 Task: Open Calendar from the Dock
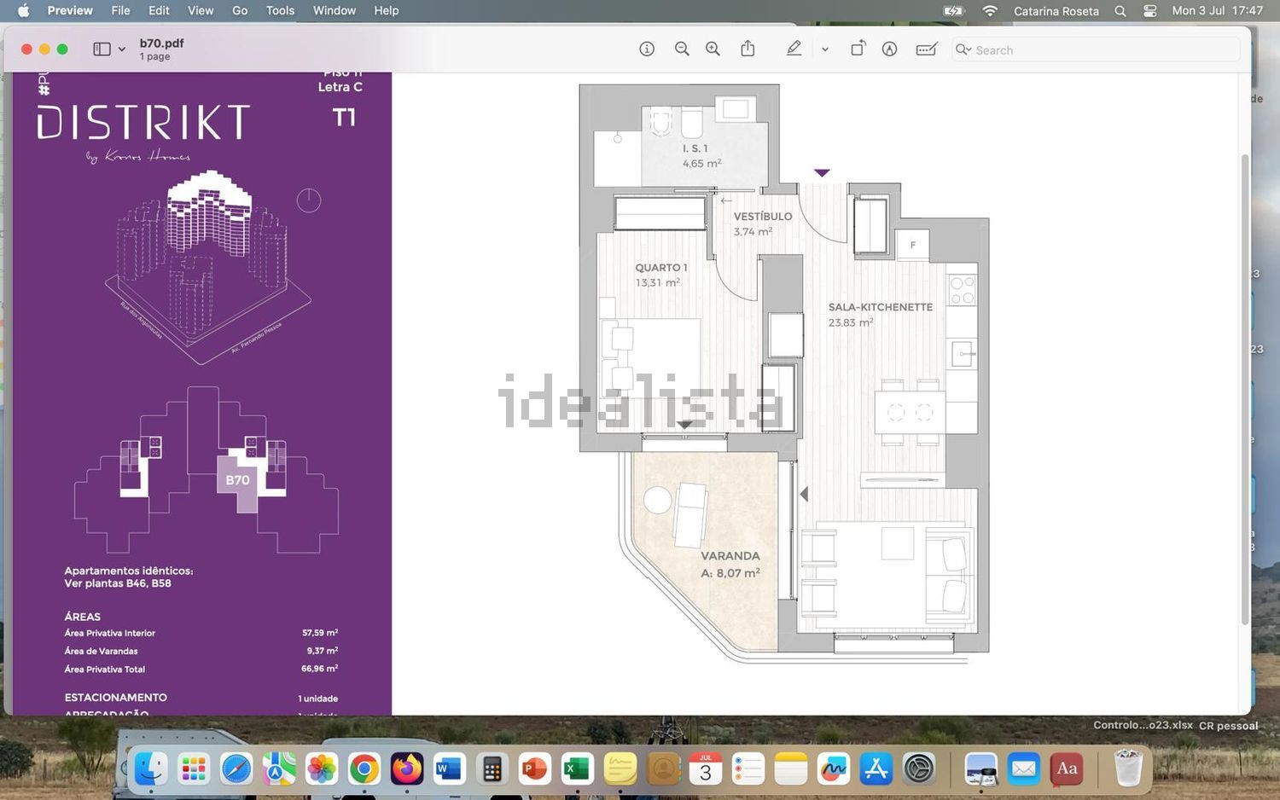tap(706, 768)
